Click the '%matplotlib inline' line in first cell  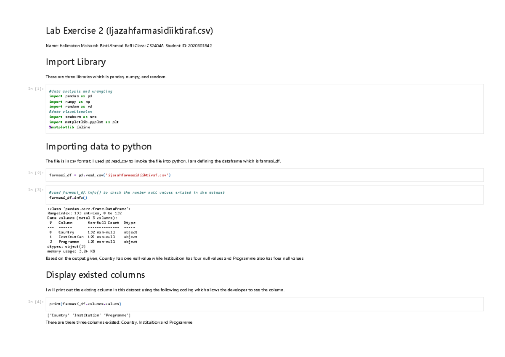[x=69, y=127]
